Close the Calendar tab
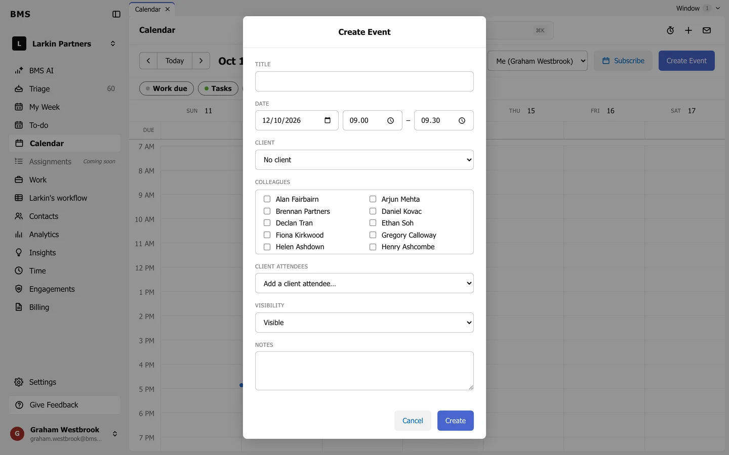 (168, 9)
